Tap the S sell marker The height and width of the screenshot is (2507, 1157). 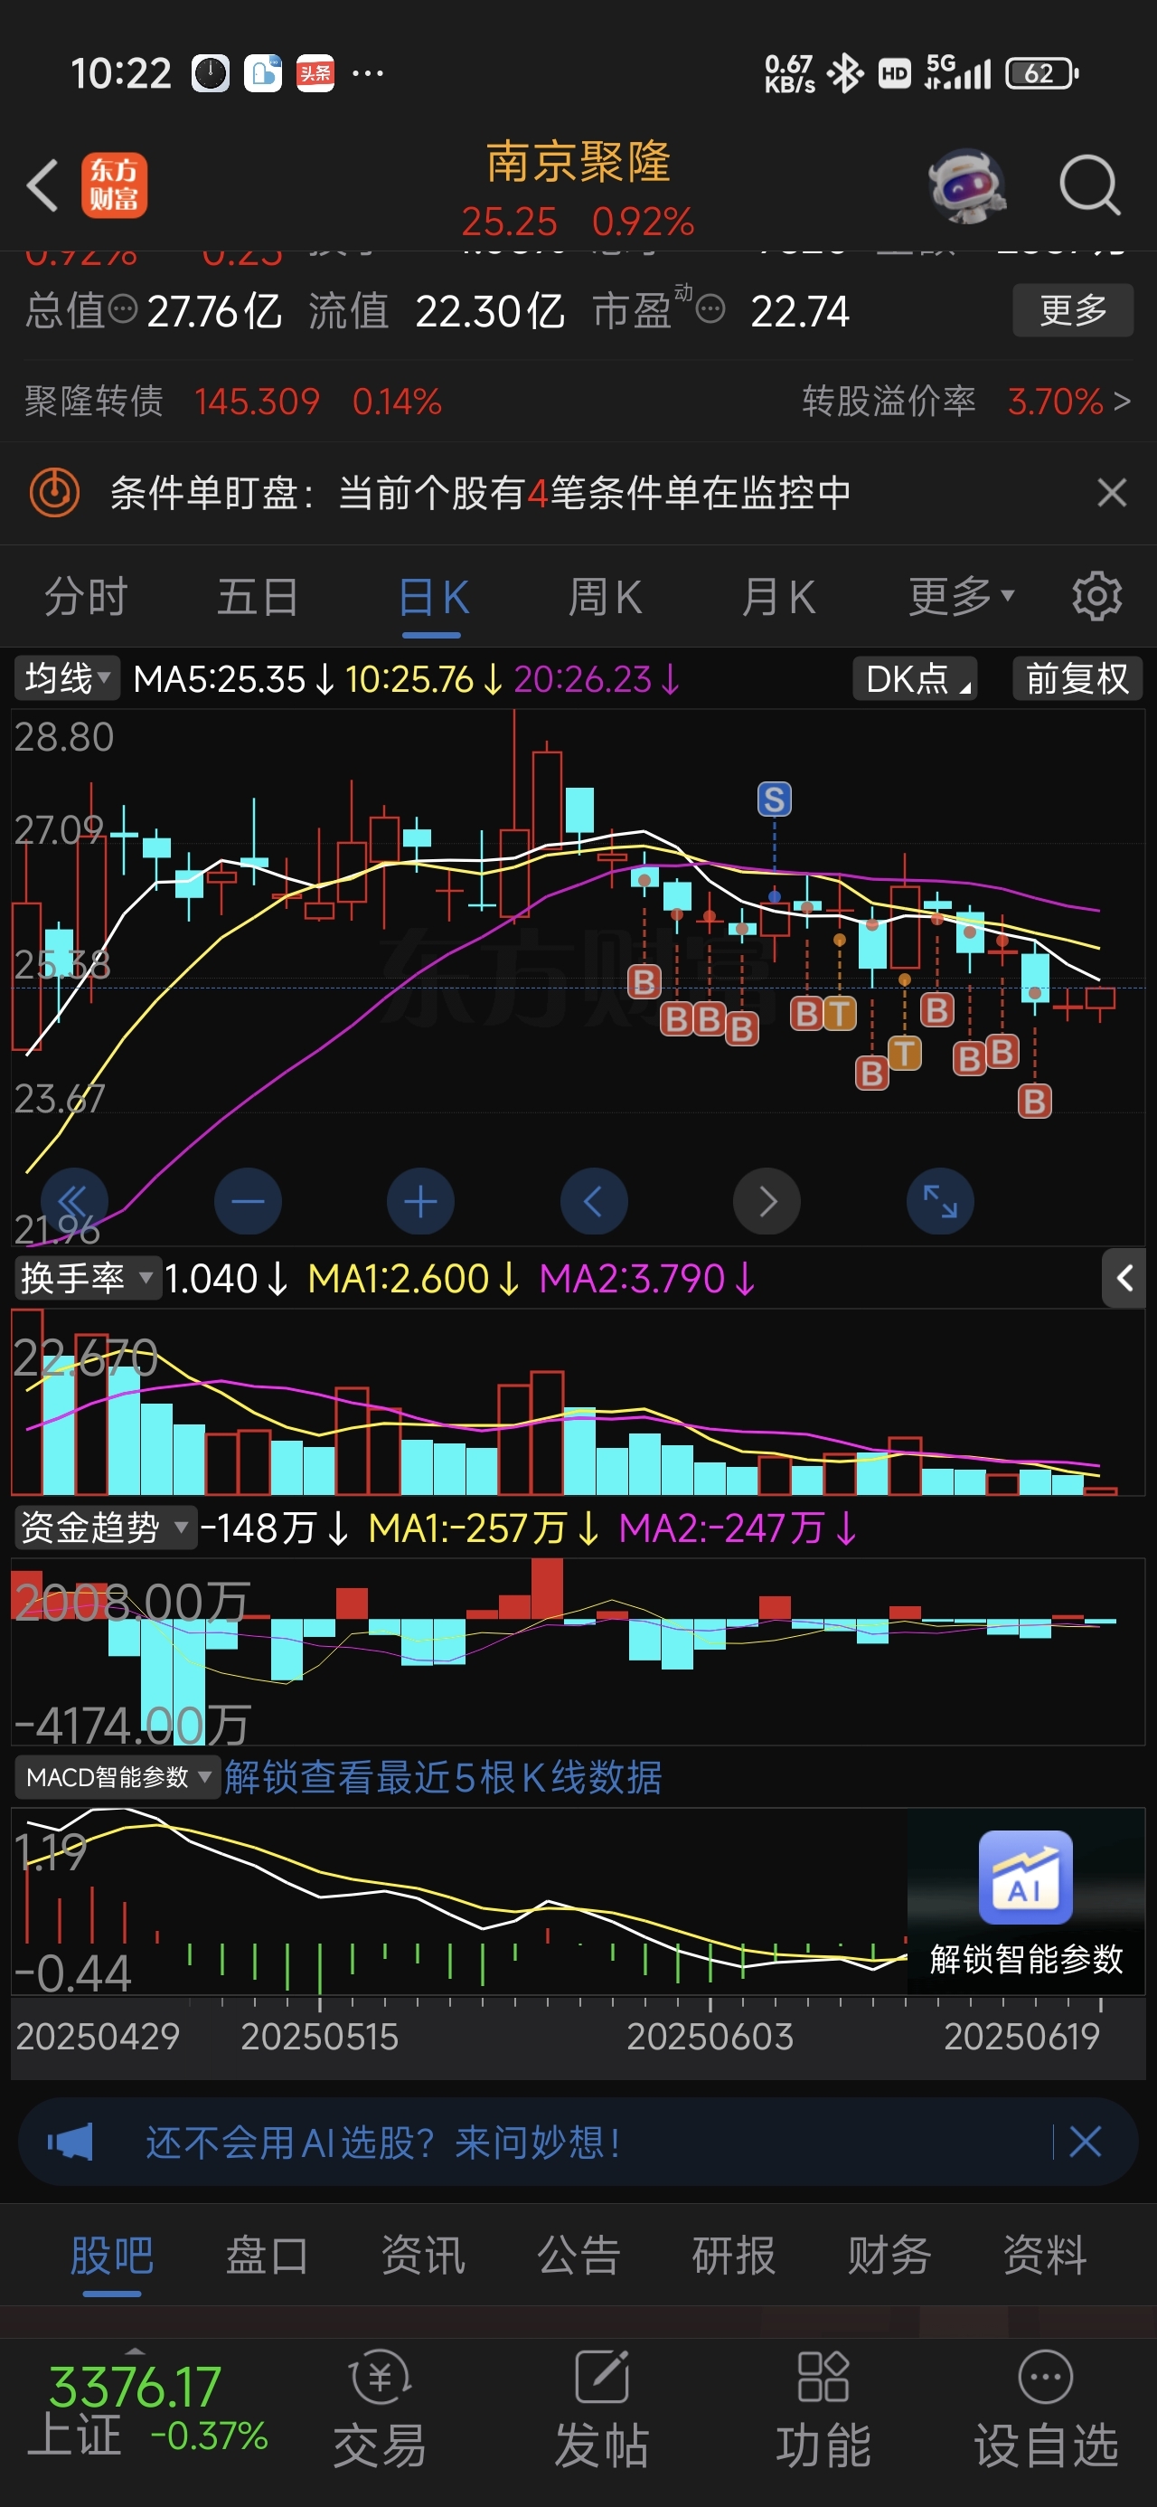775,800
